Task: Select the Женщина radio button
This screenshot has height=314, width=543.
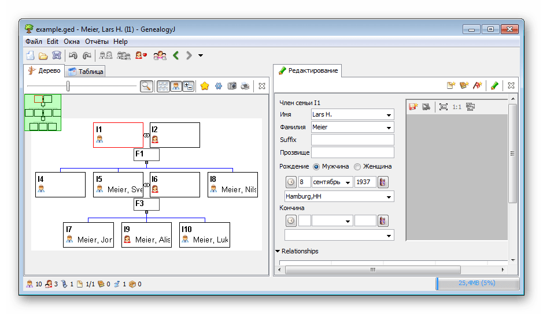Action: coord(357,167)
